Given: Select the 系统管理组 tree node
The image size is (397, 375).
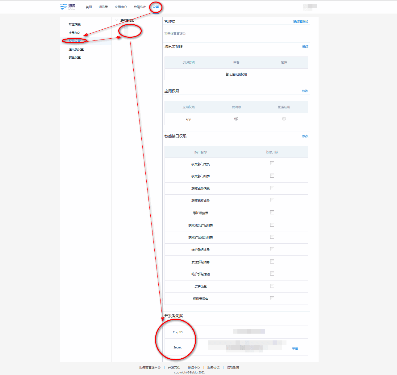Looking at the screenshot, I should (x=127, y=20).
